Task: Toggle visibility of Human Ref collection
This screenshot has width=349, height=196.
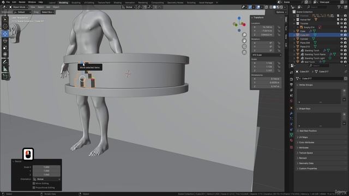Action: [x=341, y=20]
